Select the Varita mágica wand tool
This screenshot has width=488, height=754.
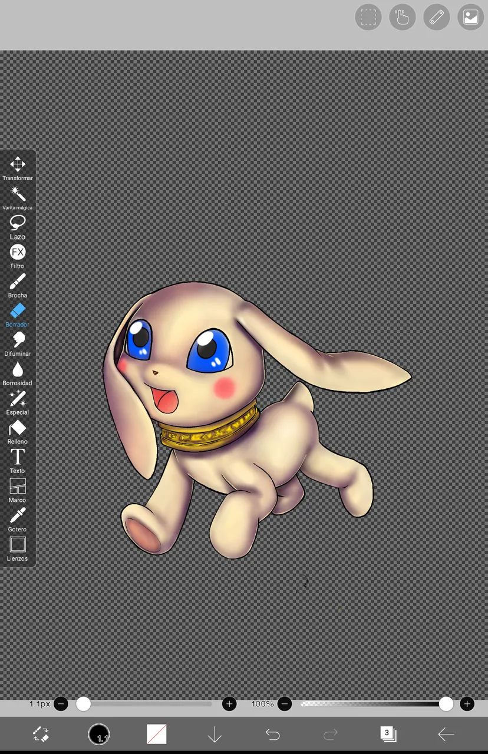tap(18, 198)
